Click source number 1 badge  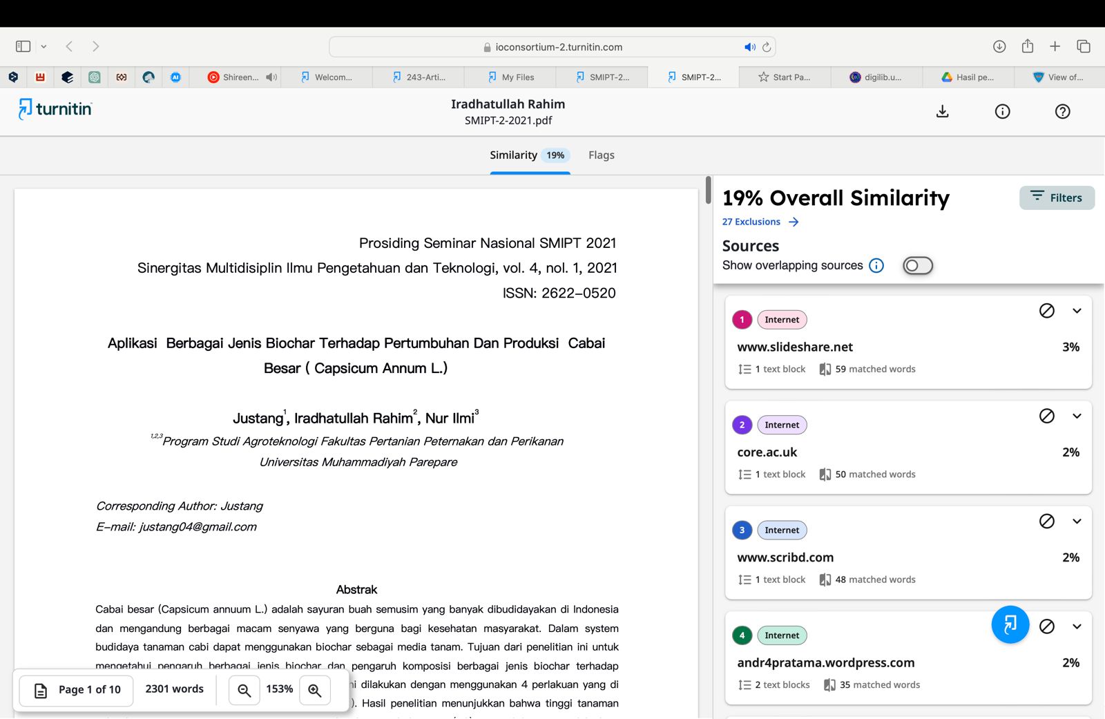coord(742,320)
